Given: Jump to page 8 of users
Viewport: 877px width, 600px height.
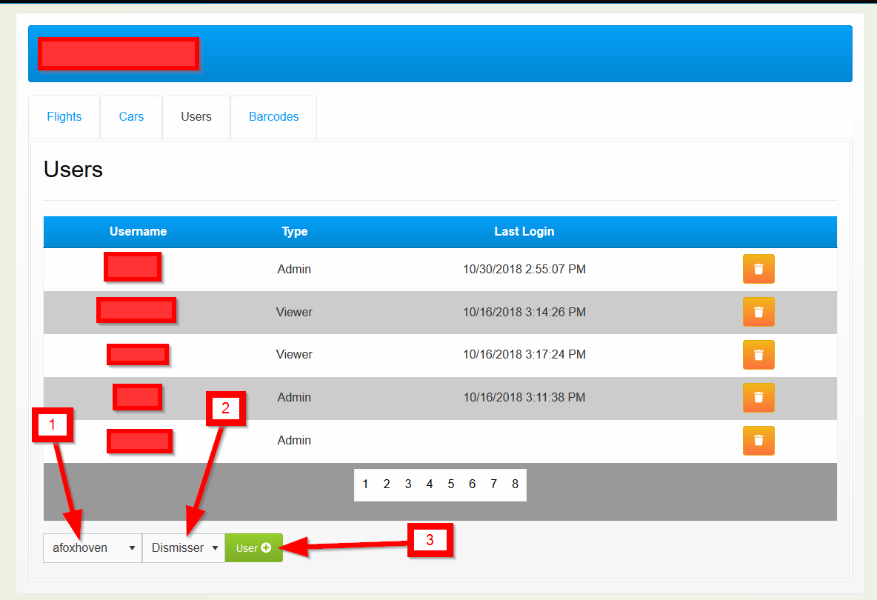Looking at the screenshot, I should coord(515,484).
